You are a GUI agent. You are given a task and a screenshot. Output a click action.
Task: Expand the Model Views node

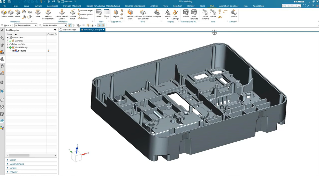pos(8,37)
